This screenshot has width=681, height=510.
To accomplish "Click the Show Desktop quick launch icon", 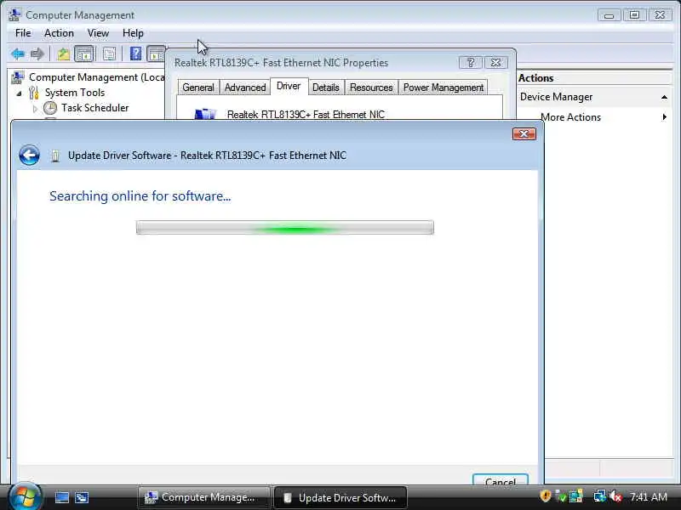I will (x=61, y=497).
